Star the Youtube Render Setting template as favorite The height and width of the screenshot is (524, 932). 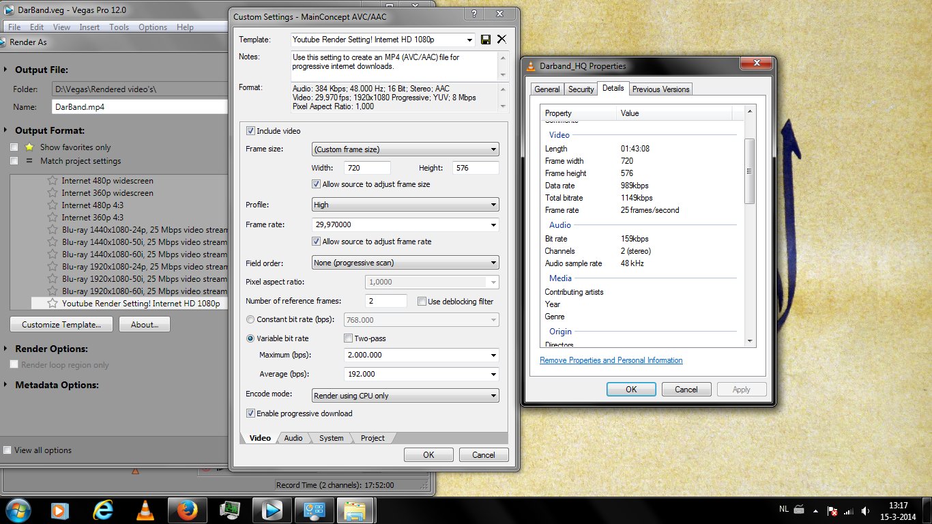click(x=53, y=304)
